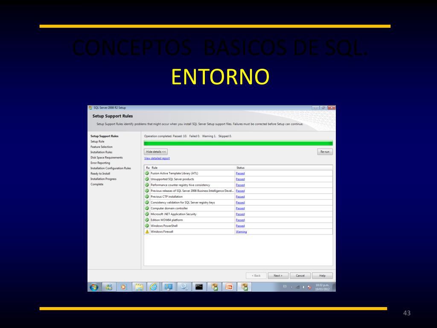Select Disk Space Requirements step in sidebar
This screenshot has width=437, height=328.
pyautogui.click(x=106, y=158)
